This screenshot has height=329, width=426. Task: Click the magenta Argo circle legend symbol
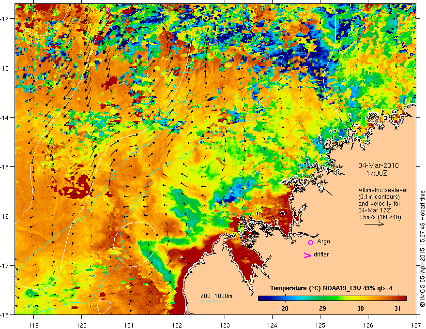[x=310, y=242]
